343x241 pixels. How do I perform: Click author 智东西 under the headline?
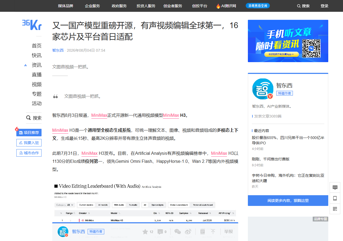click(x=58, y=50)
